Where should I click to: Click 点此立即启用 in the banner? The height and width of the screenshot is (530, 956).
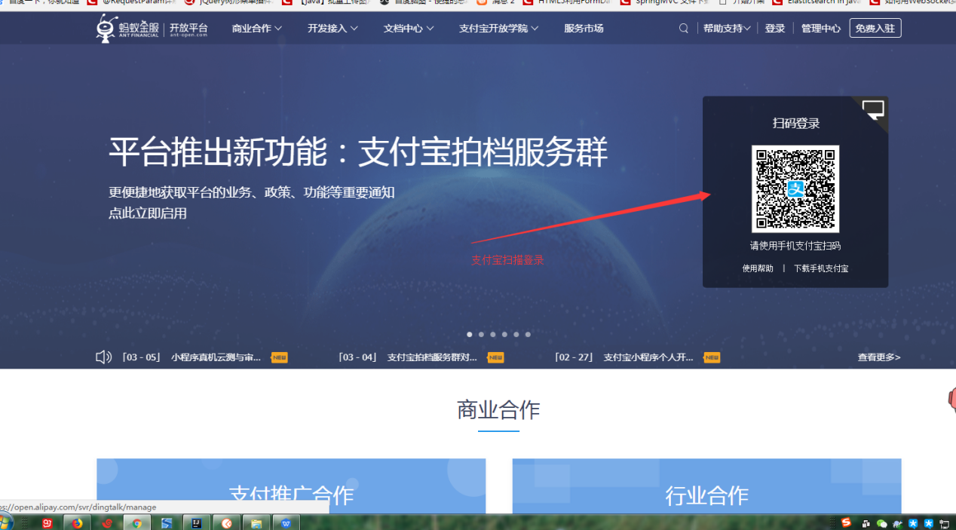[x=148, y=213]
